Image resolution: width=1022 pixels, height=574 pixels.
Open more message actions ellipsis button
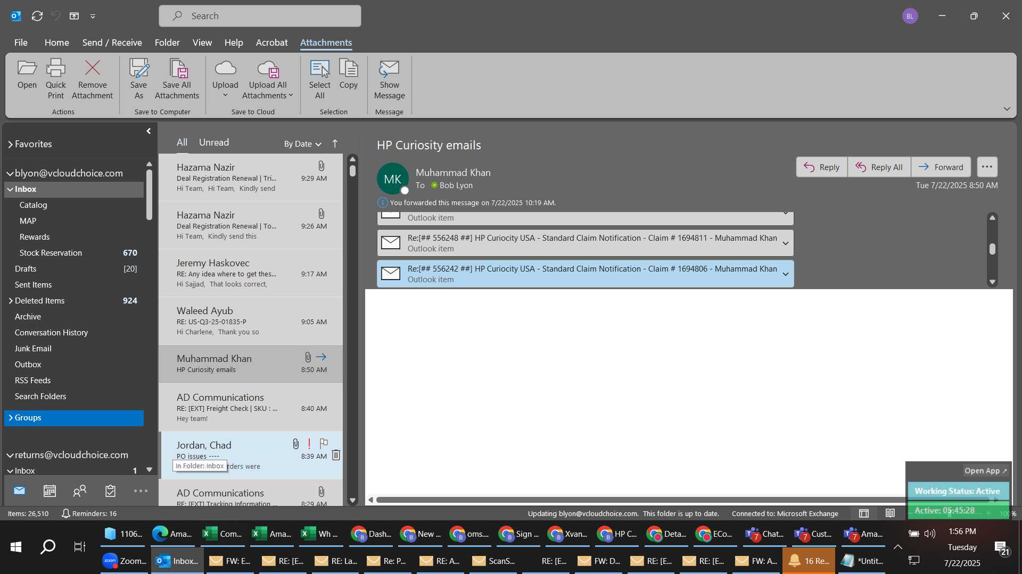[987, 166]
